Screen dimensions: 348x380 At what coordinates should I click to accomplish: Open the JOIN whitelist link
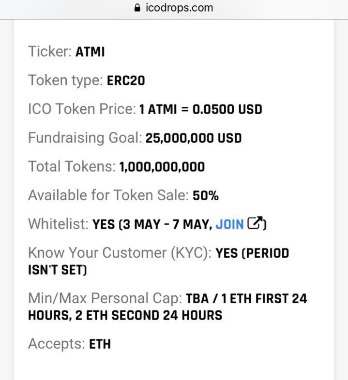click(229, 224)
